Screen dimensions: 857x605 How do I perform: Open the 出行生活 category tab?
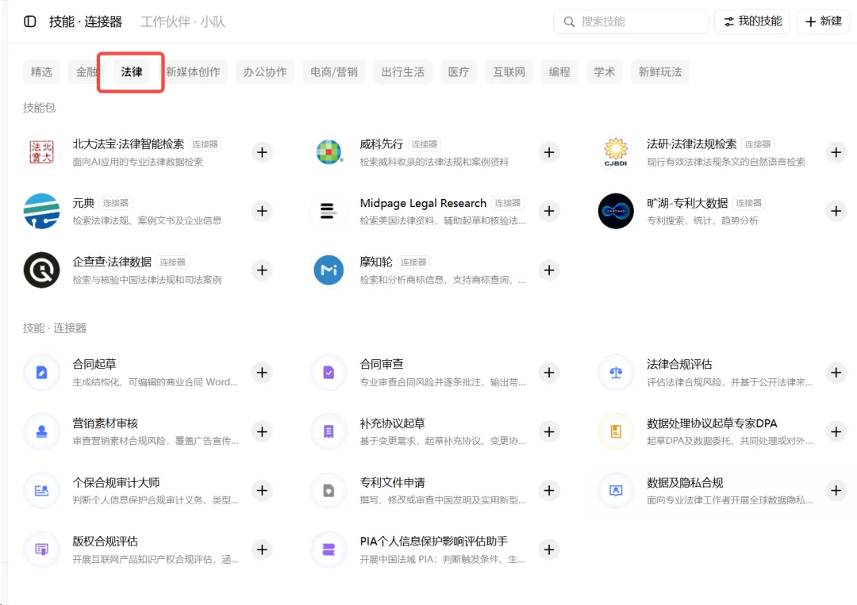[x=403, y=71]
